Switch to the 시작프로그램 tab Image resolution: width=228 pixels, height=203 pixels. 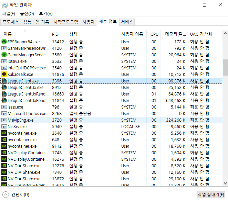[66, 22]
